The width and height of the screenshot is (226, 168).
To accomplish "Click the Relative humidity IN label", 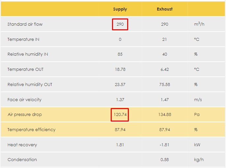I will tap(28, 54).
